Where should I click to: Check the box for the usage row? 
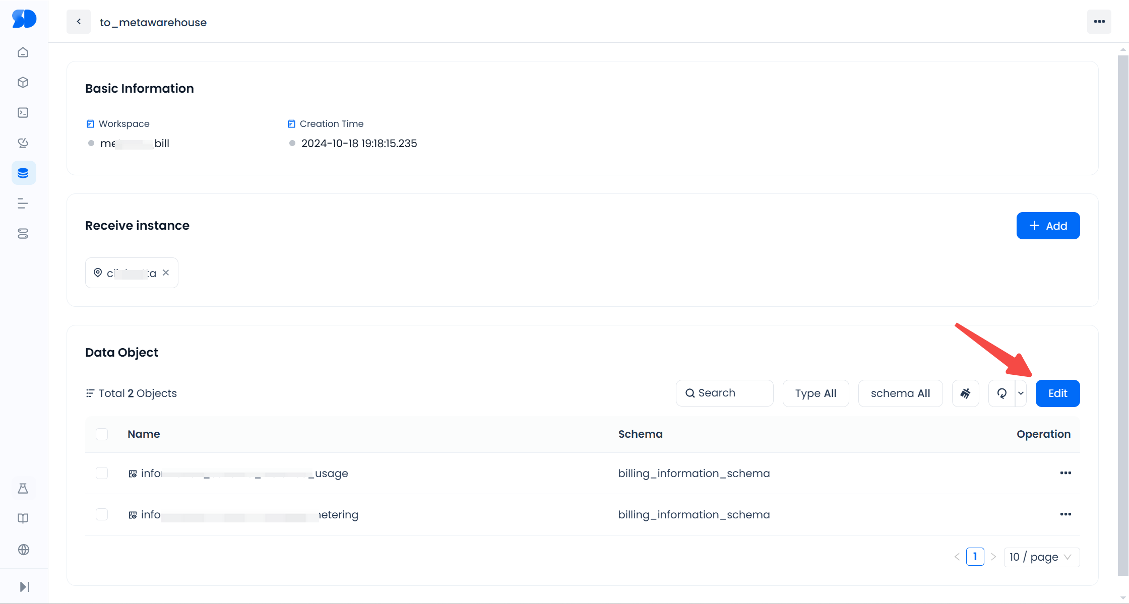click(x=102, y=473)
